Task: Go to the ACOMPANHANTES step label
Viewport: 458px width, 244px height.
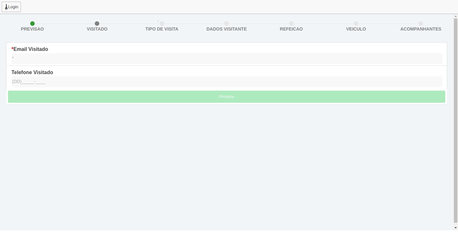Action: click(x=421, y=29)
